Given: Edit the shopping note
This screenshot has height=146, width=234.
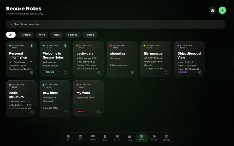Looking at the screenshot, I should [x=132, y=72].
